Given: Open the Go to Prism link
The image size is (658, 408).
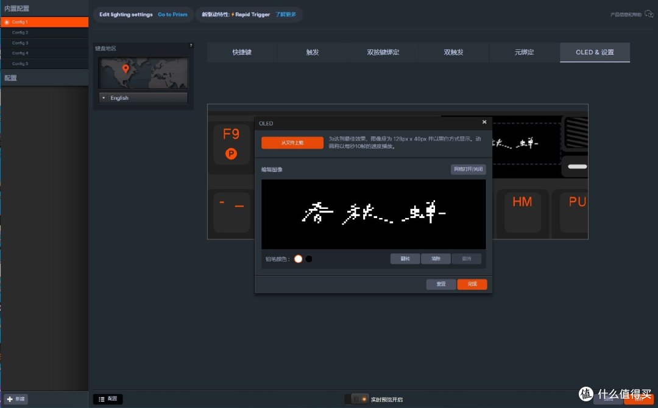Looking at the screenshot, I should point(172,15).
